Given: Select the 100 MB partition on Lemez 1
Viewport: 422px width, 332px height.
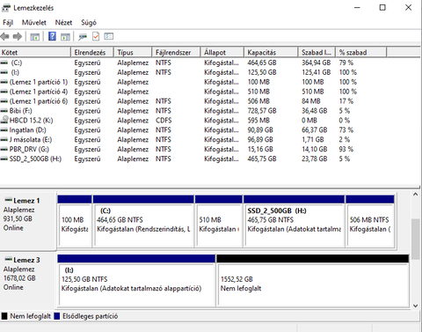Looking at the screenshot, I should tap(75, 221).
